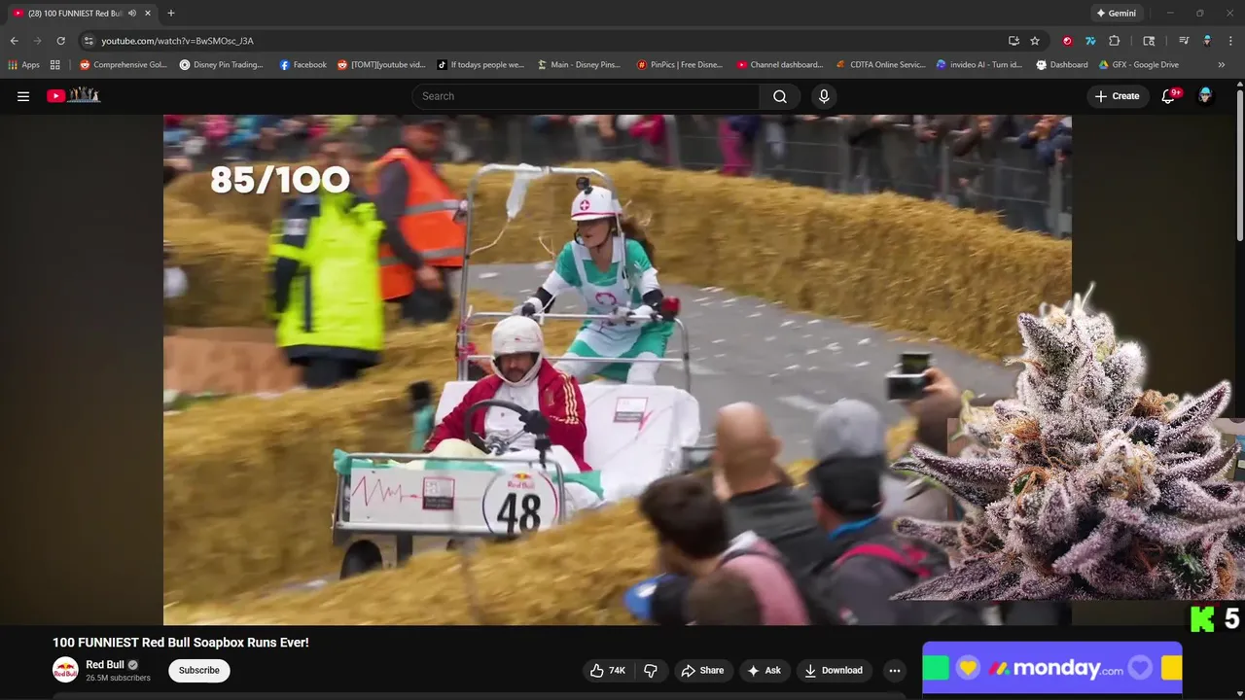Go to YouTube home via logo
The image size is (1245, 700).
[74, 95]
